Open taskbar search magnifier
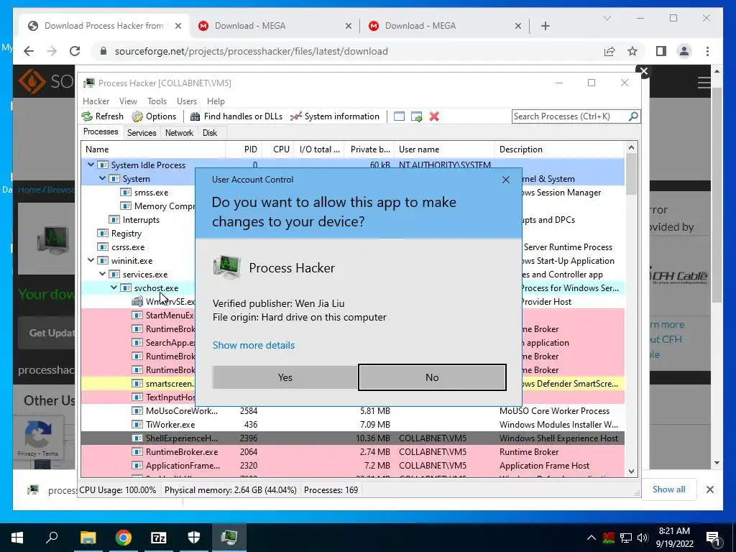 pyautogui.click(x=52, y=538)
